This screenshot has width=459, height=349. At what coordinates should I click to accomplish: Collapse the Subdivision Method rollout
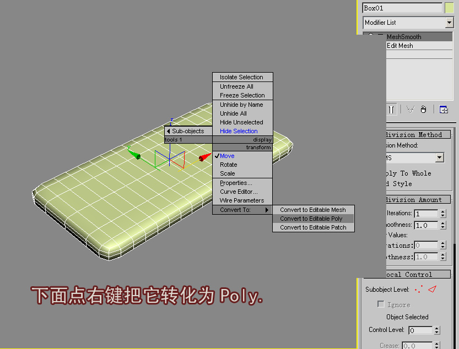(418, 134)
